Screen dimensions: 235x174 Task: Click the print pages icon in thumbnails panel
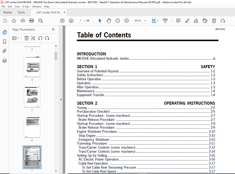click(33, 38)
